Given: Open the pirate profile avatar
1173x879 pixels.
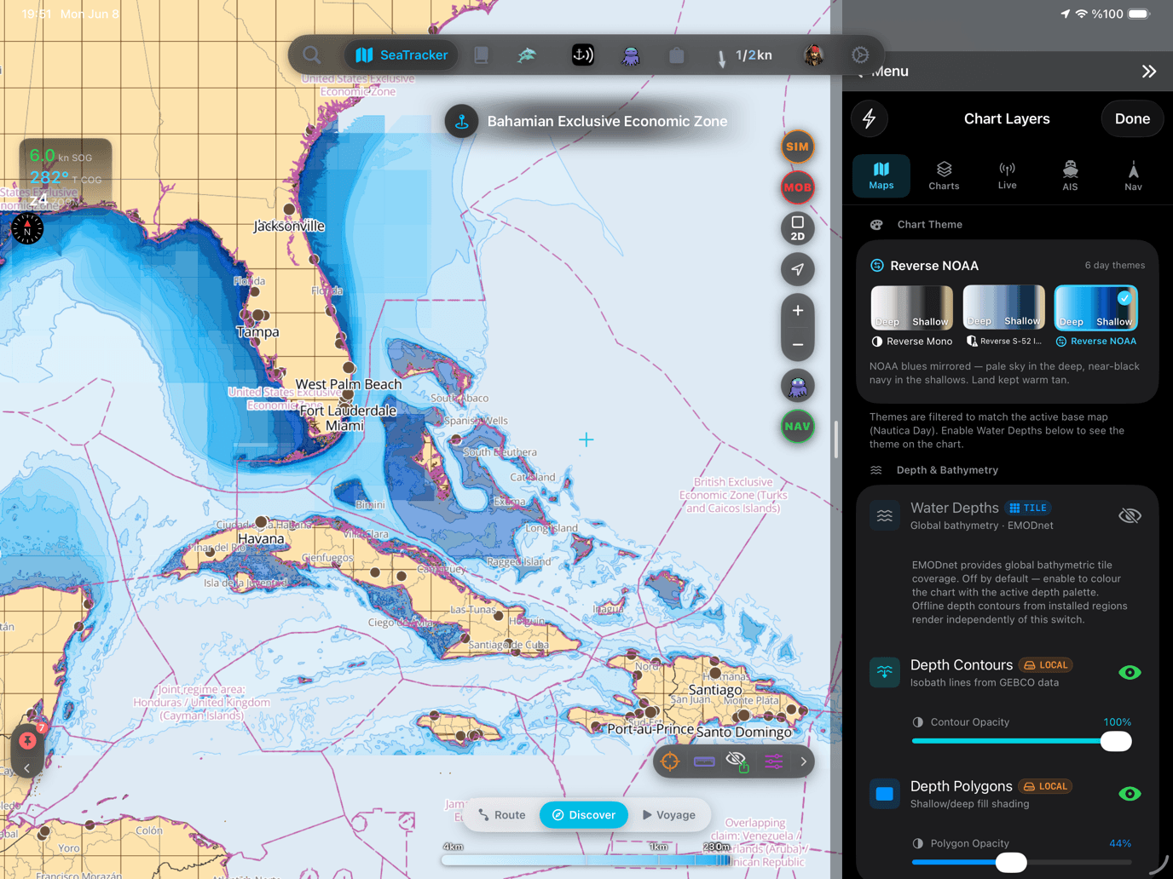Looking at the screenshot, I should [x=814, y=55].
